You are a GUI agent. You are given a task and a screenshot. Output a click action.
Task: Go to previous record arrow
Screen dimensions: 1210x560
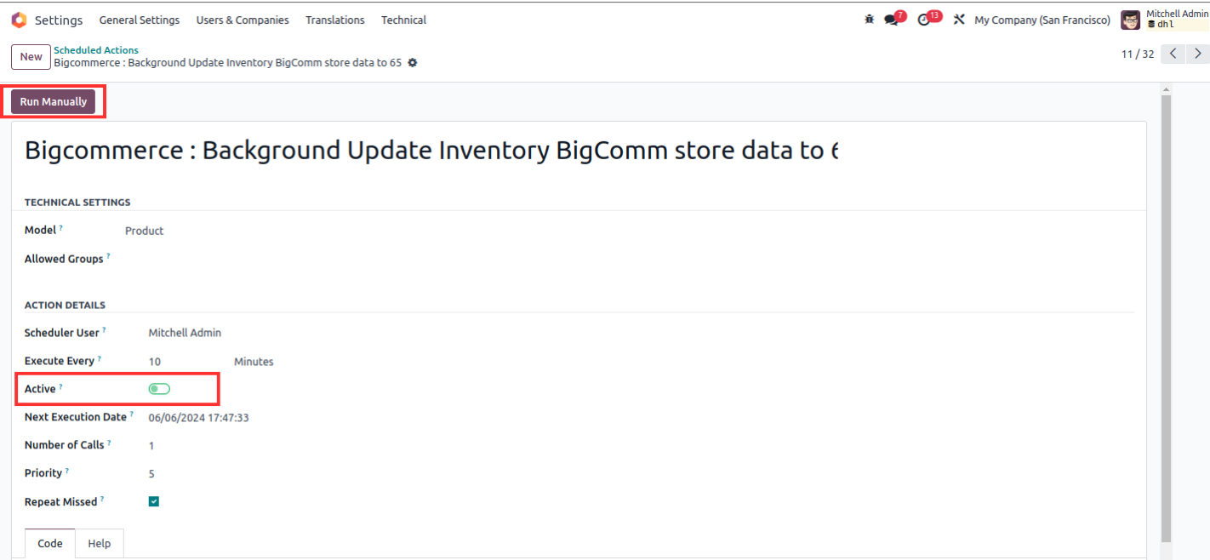pos(1173,54)
